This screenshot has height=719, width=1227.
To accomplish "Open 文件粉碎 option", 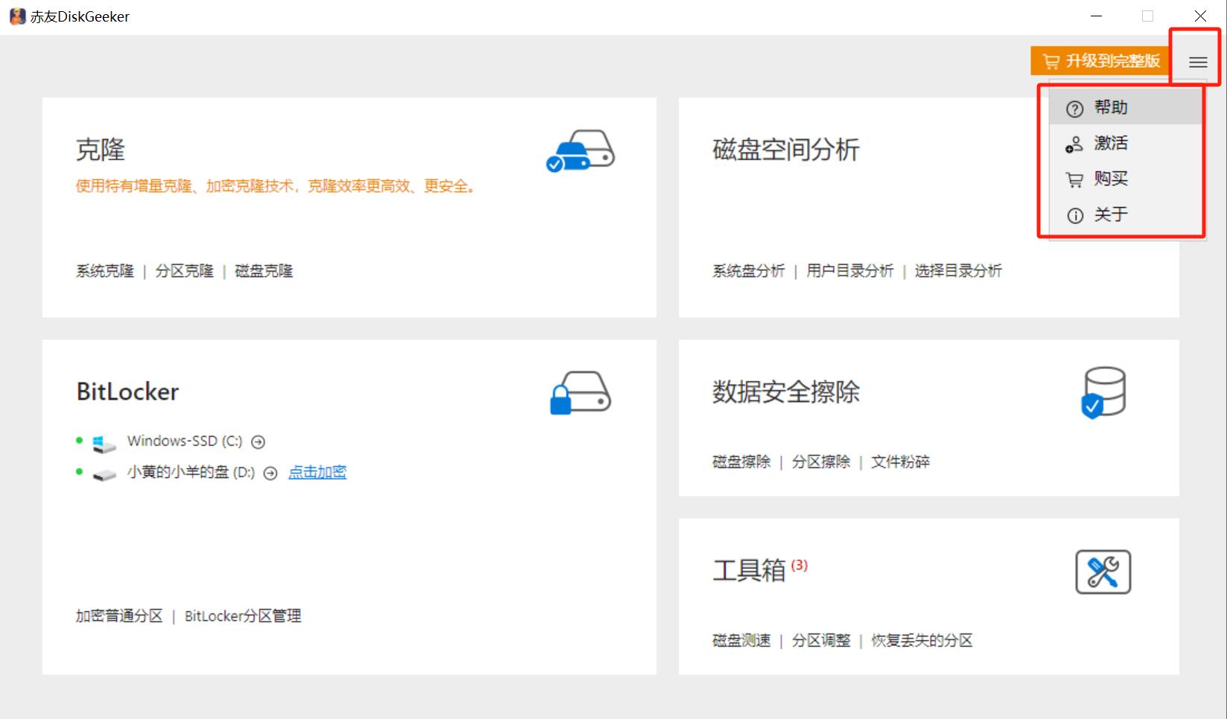I will (901, 461).
